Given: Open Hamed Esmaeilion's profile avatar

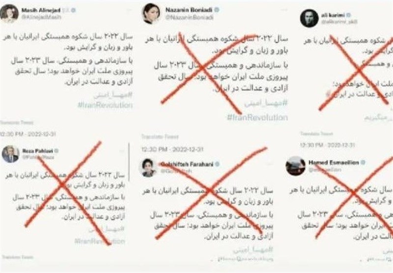Looking at the screenshot, I should click(x=296, y=166).
